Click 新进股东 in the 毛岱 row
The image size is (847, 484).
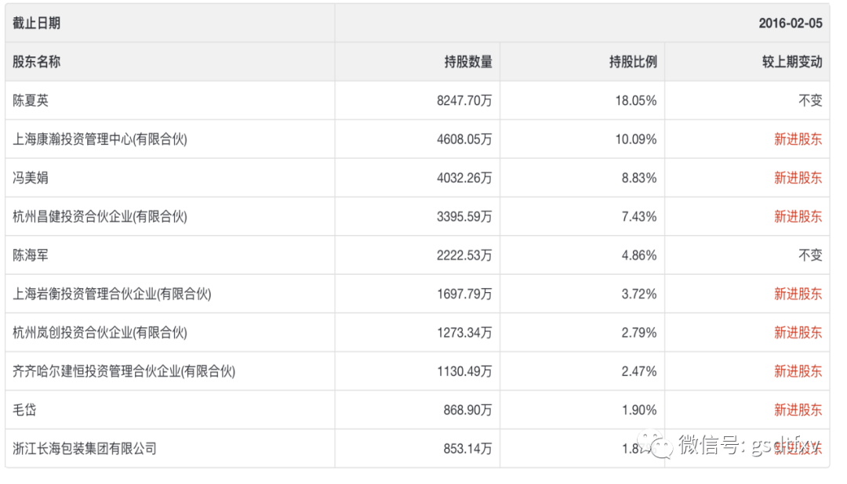pyautogui.click(x=798, y=410)
